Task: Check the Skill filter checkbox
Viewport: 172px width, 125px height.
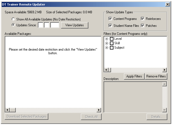Action: (112, 43)
